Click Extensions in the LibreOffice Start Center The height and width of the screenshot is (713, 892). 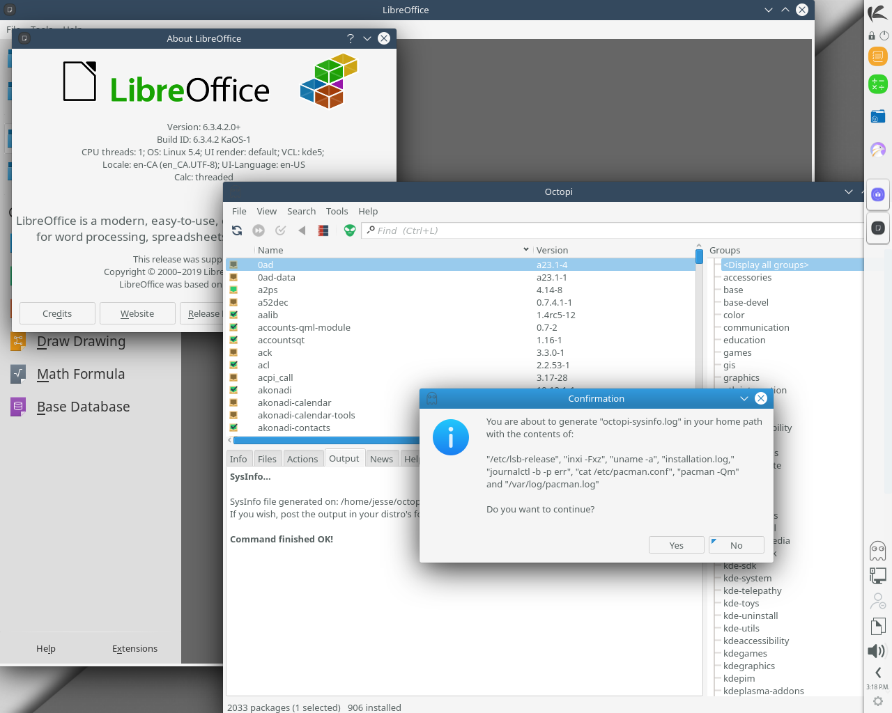(134, 648)
